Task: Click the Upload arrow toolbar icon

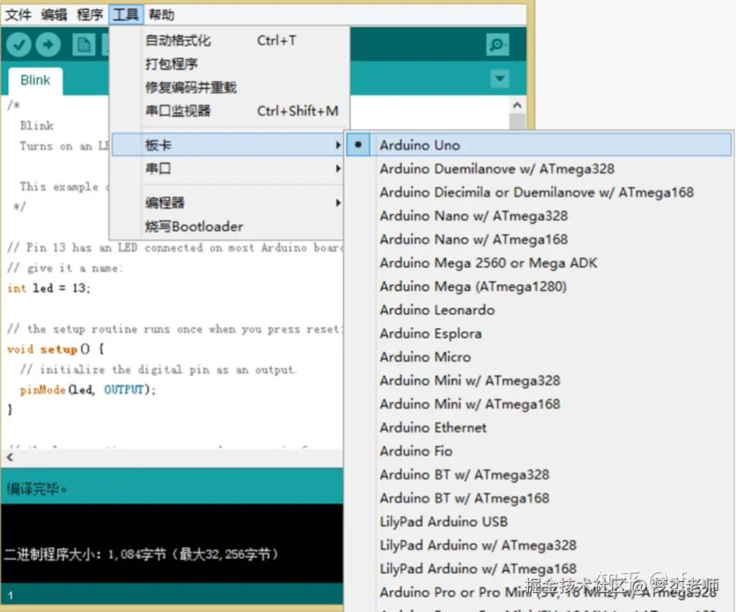Action: click(48, 44)
